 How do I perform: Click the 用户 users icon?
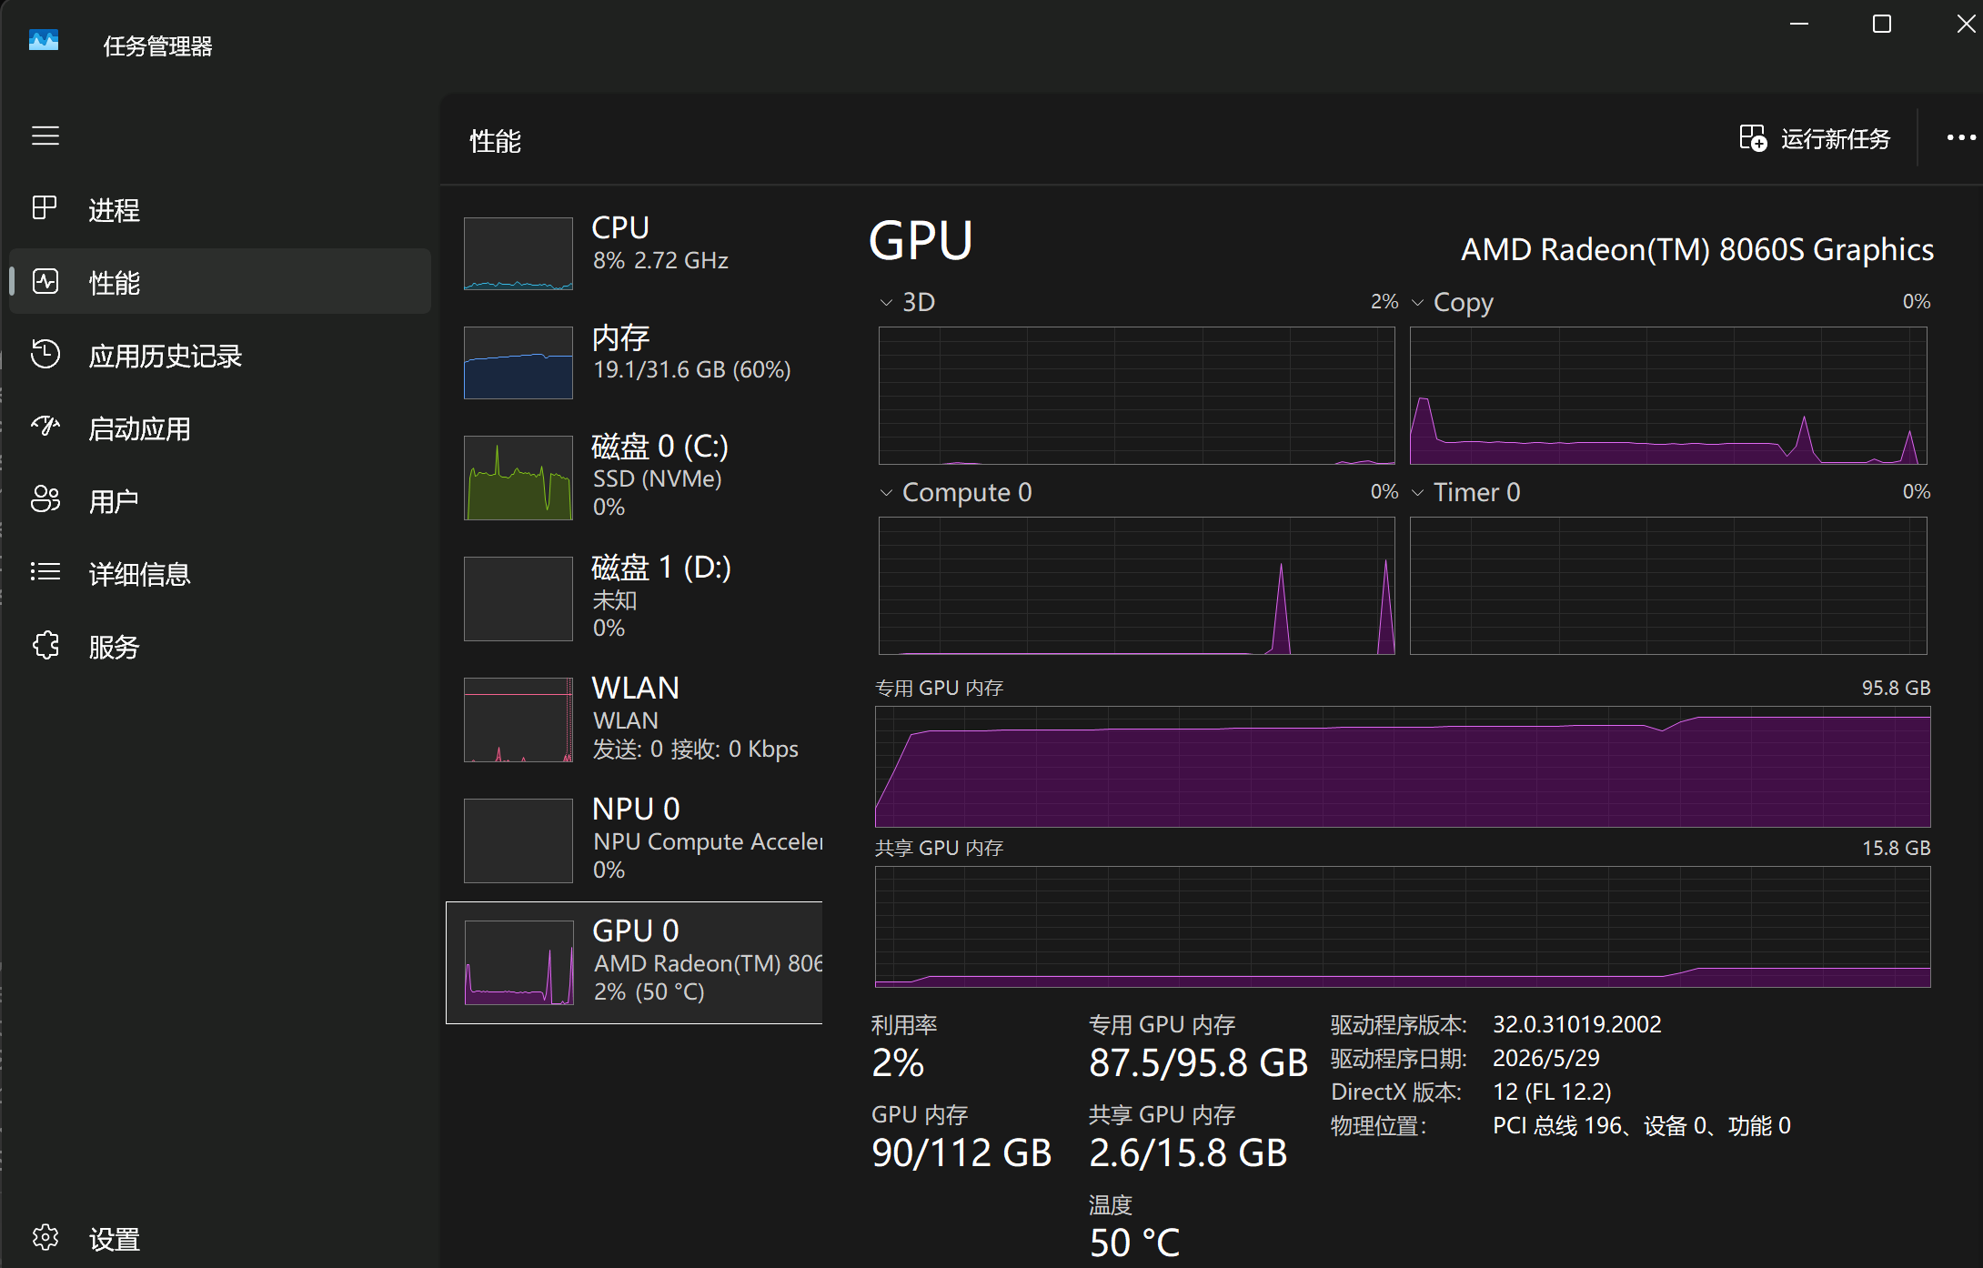pos(45,499)
